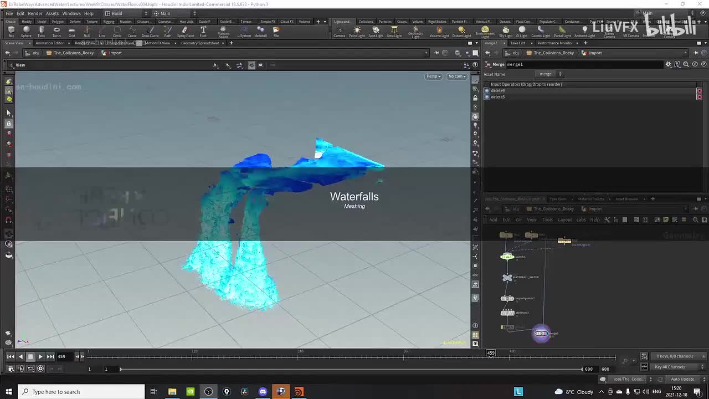Toggle real-time playback button below timeline

pos(40,369)
